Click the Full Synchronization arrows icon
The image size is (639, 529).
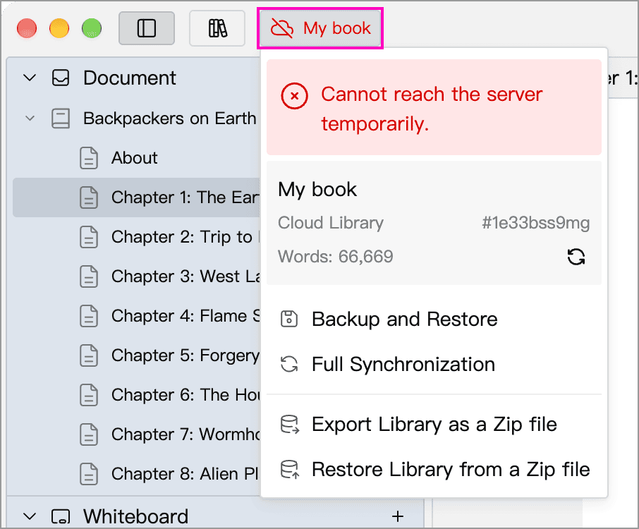(289, 364)
